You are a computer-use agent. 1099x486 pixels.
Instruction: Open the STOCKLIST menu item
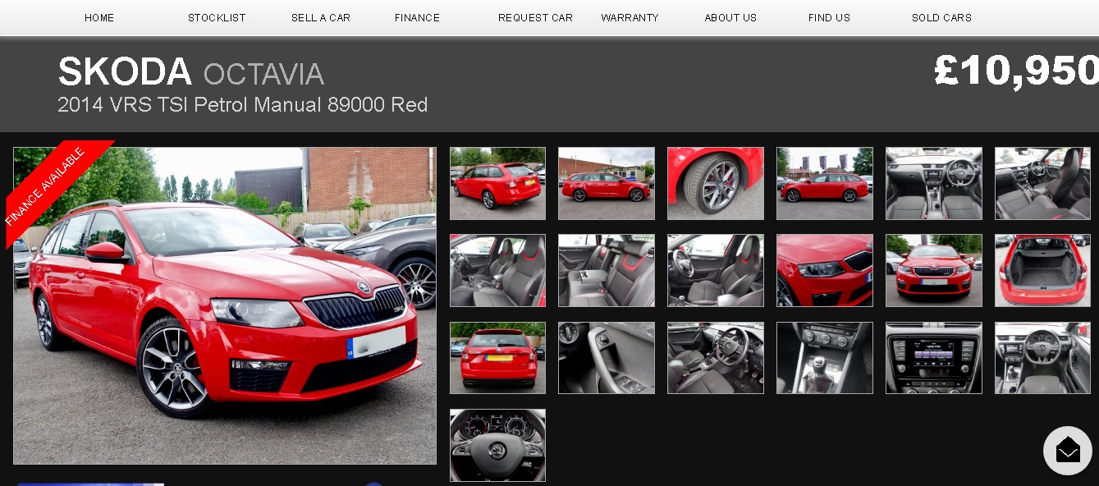click(x=217, y=17)
